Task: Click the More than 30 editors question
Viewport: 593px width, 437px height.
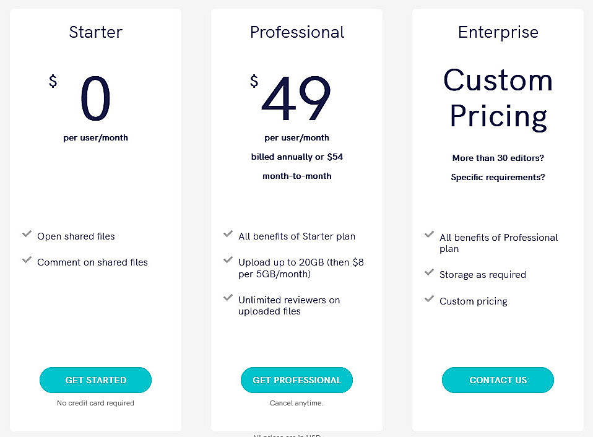Action: 498,158
